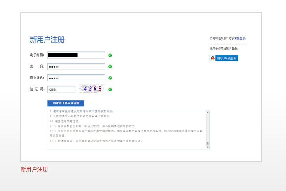Click the blue 新用户注册 page heading

47,40
